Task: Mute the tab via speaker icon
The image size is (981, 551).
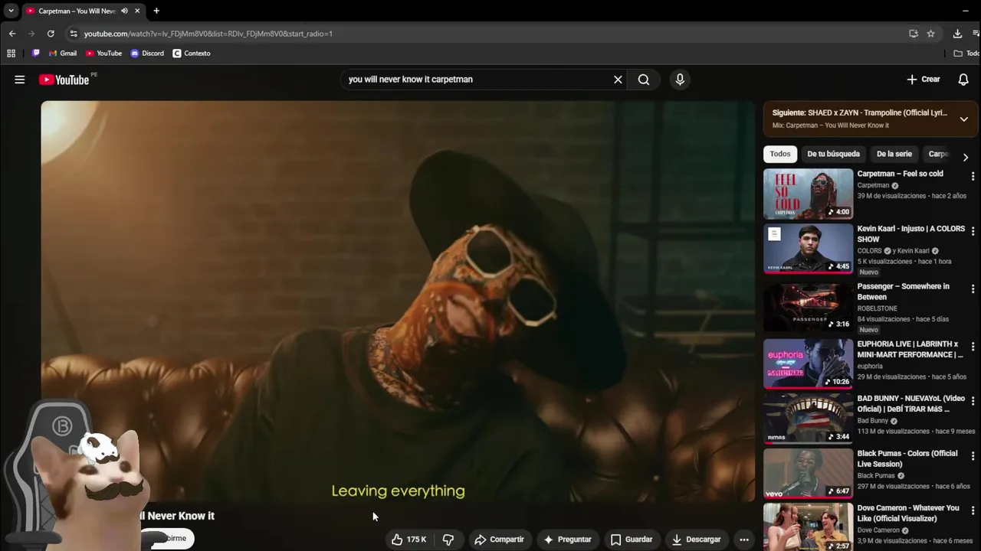Action: pyautogui.click(x=124, y=11)
